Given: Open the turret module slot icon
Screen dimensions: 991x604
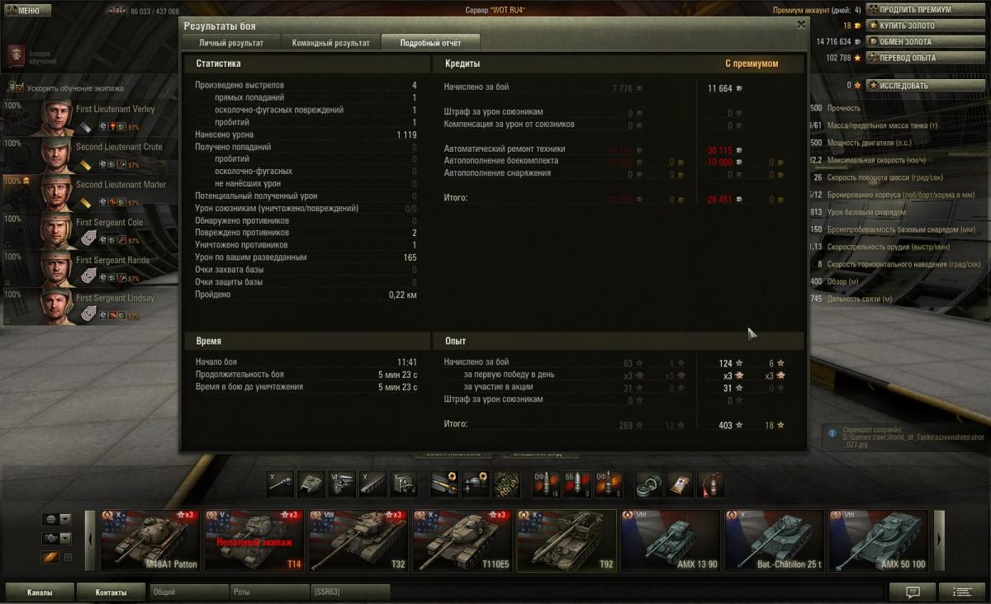Looking at the screenshot, I should [x=311, y=484].
